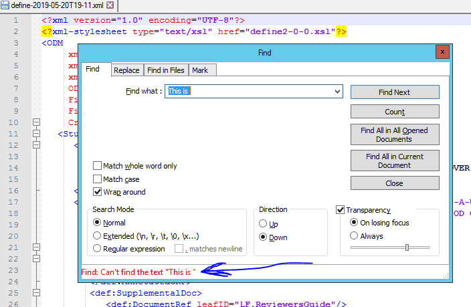This screenshot has width=471, height=307.
Task: Uncheck the Transparency checkbox
Action: 340,210
